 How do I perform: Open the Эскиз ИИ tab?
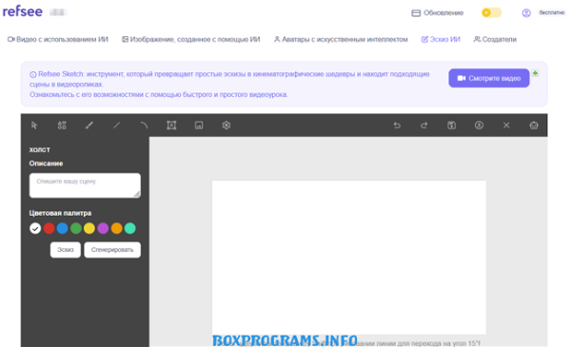point(441,39)
